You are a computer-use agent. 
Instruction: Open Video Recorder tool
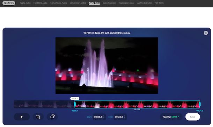pos(109,3)
